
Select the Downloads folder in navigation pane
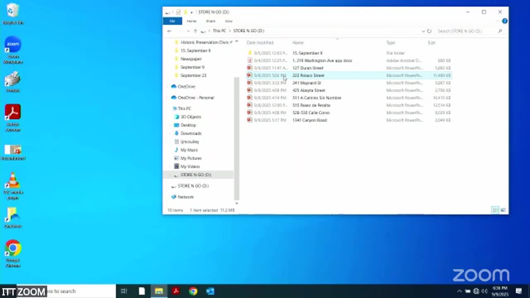click(x=191, y=133)
